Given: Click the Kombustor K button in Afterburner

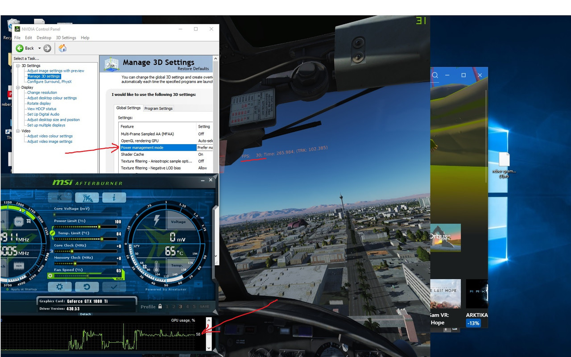Looking at the screenshot, I should [x=60, y=197].
